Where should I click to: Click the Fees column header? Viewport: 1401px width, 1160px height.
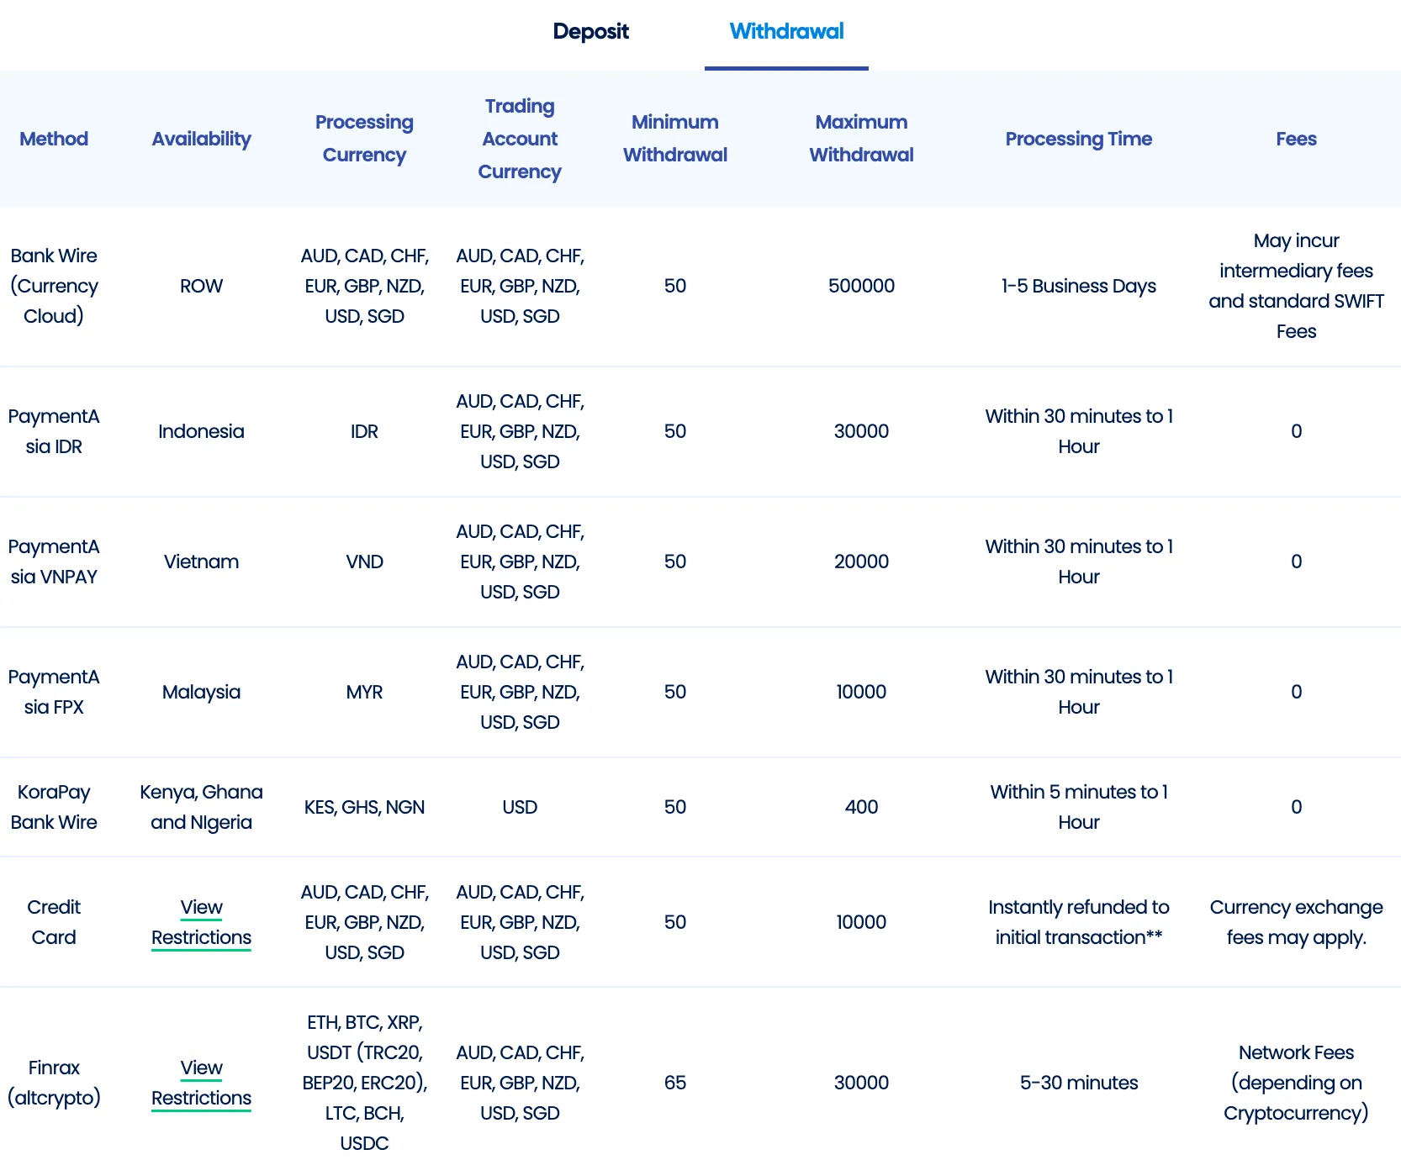point(1296,139)
